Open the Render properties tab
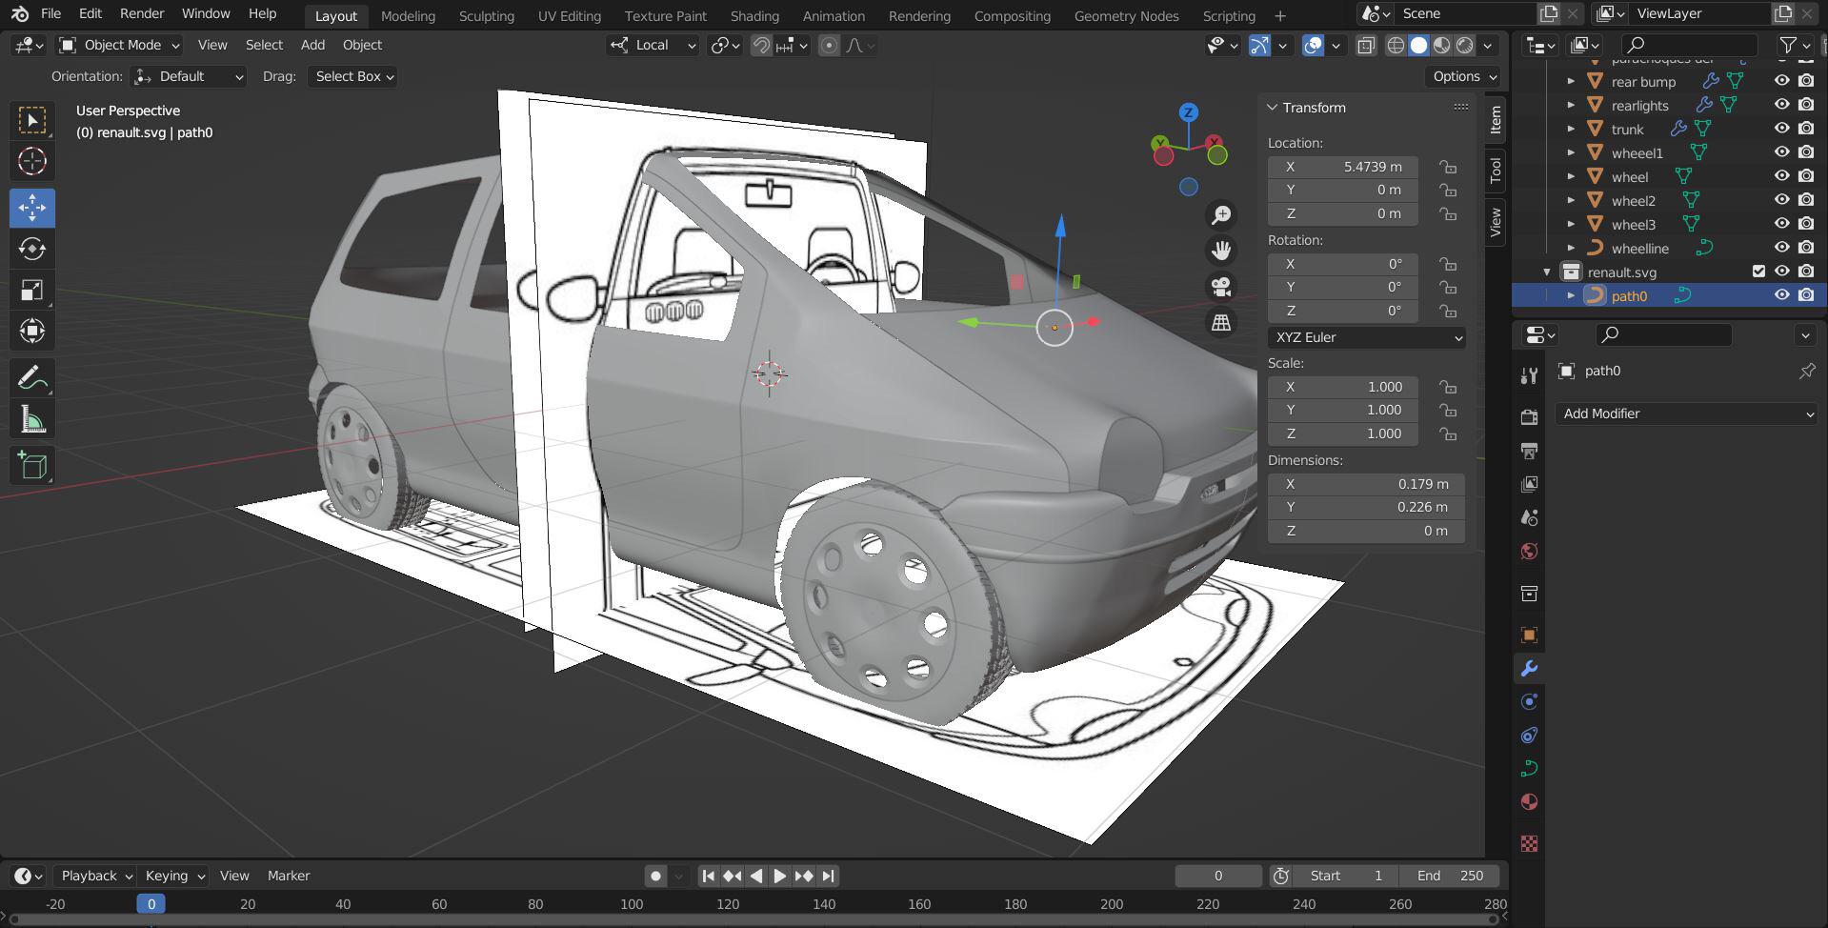 (1530, 416)
